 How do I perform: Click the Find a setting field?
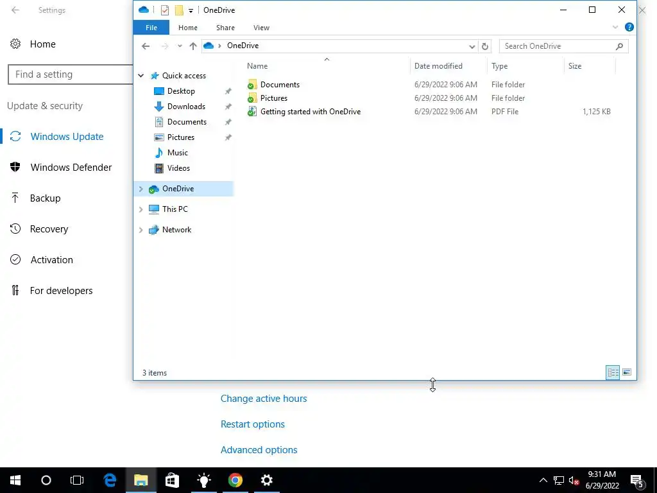click(71, 74)
